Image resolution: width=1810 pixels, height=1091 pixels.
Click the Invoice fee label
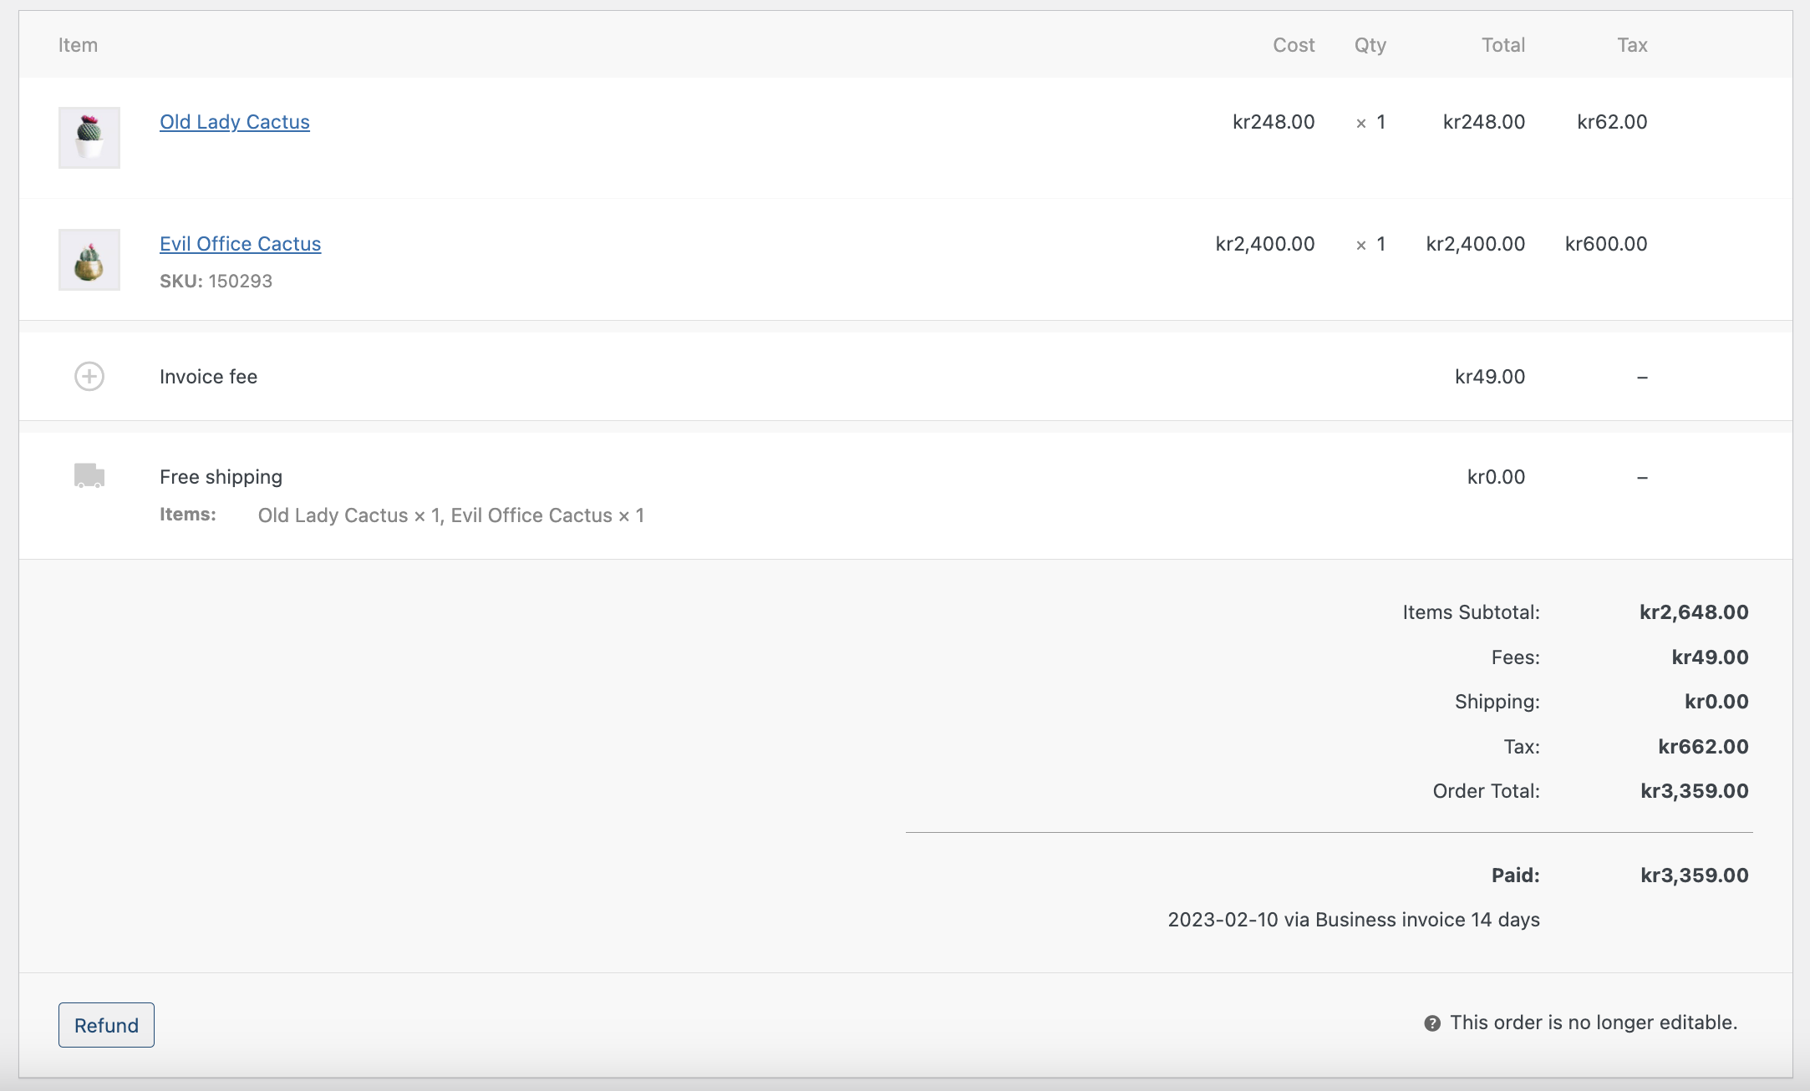(209, 377)
